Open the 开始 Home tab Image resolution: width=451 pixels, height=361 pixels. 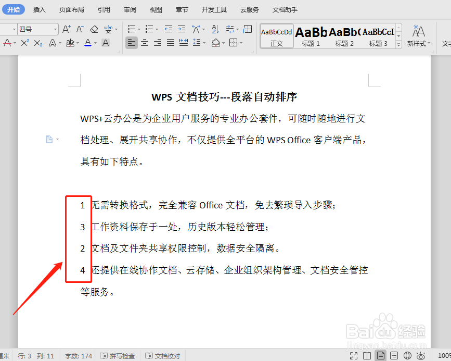tap(14, 9)
